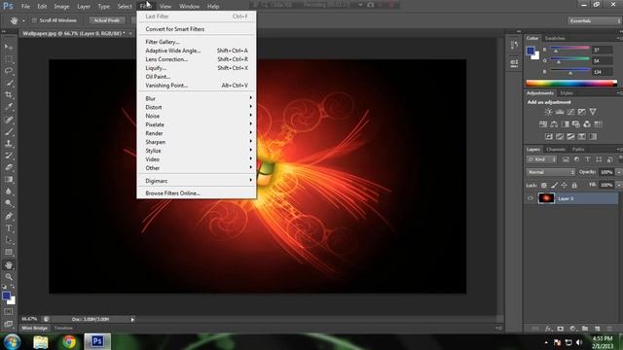Create a new layer
Viewport: 623px width, 350px height.
click(x=597, y=329)
